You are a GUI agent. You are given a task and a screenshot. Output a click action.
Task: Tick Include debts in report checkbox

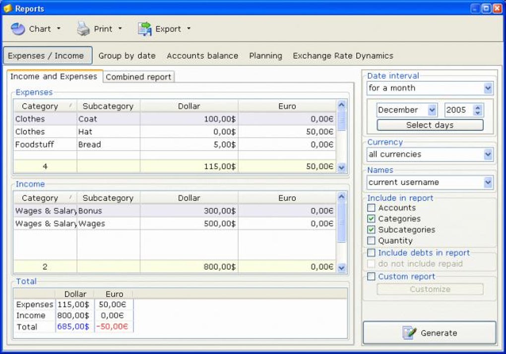point(371,252)
